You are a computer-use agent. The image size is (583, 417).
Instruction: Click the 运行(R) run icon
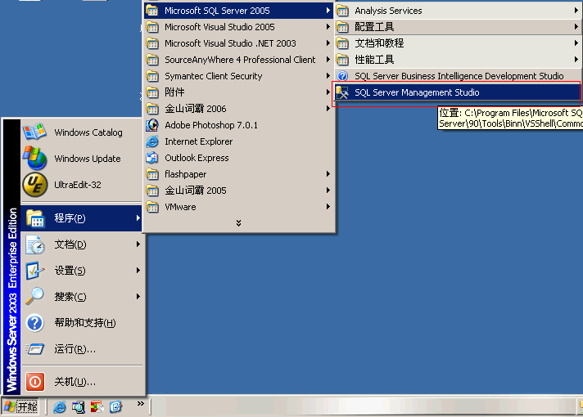pyautogui.click(x=35, y=349)
